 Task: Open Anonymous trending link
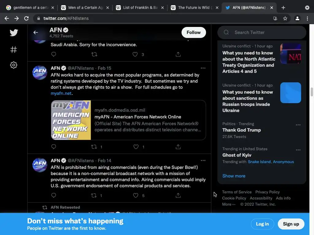click(x=283, y=162)
